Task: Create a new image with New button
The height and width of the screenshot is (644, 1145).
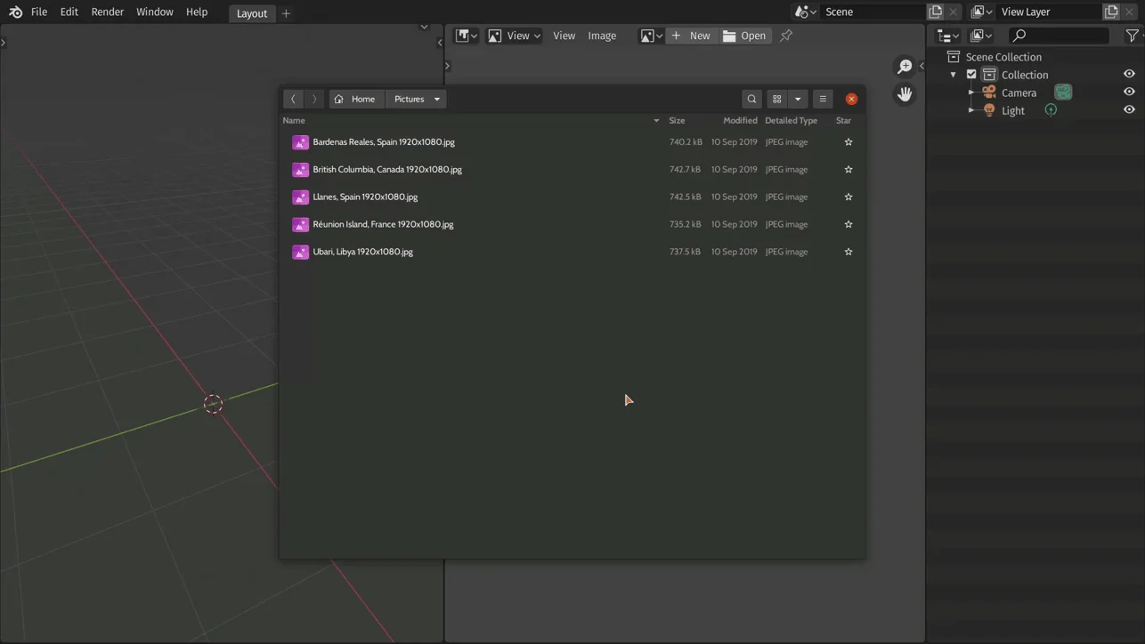Action: click(x=694, y=36)
